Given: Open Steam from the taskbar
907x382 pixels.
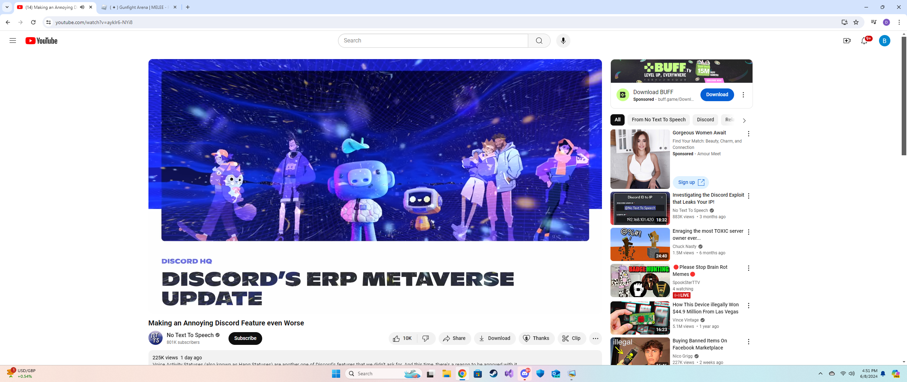Looking at the screenshot, I should coord(493,374).
